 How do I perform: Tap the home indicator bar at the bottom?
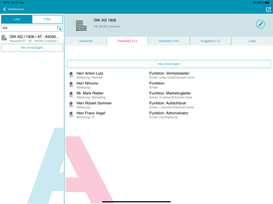[136, 202]
